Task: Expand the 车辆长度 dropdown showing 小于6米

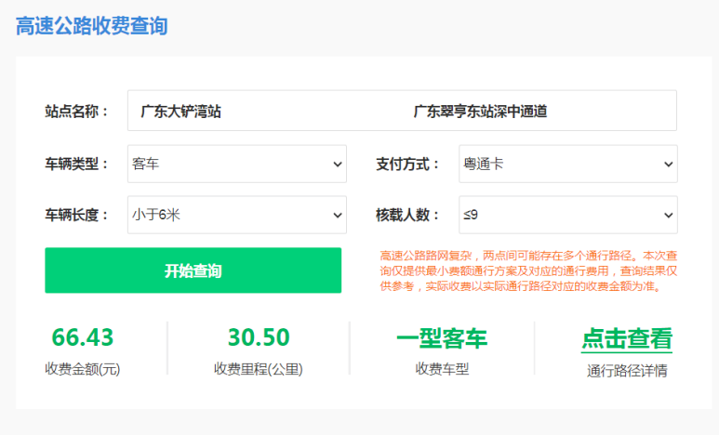Action: click(x=237, y=215)
